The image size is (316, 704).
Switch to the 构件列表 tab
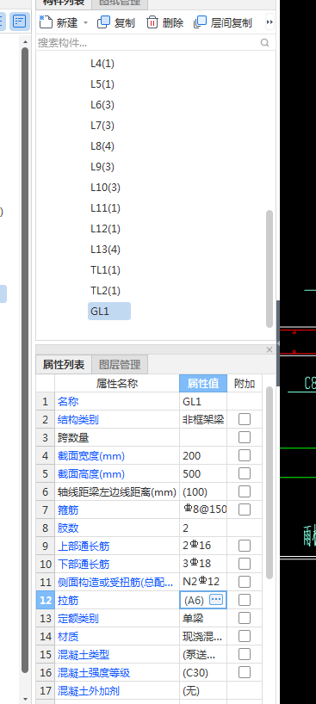(x=64, y=3)
